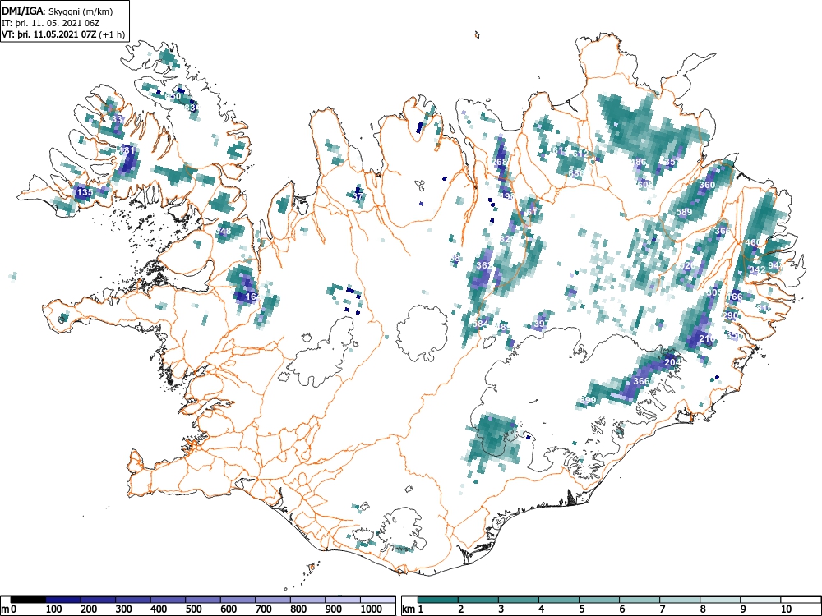Click the '608' visibility value on the map
This screenshot has height=616, width=822.
(x=645, y=185)
